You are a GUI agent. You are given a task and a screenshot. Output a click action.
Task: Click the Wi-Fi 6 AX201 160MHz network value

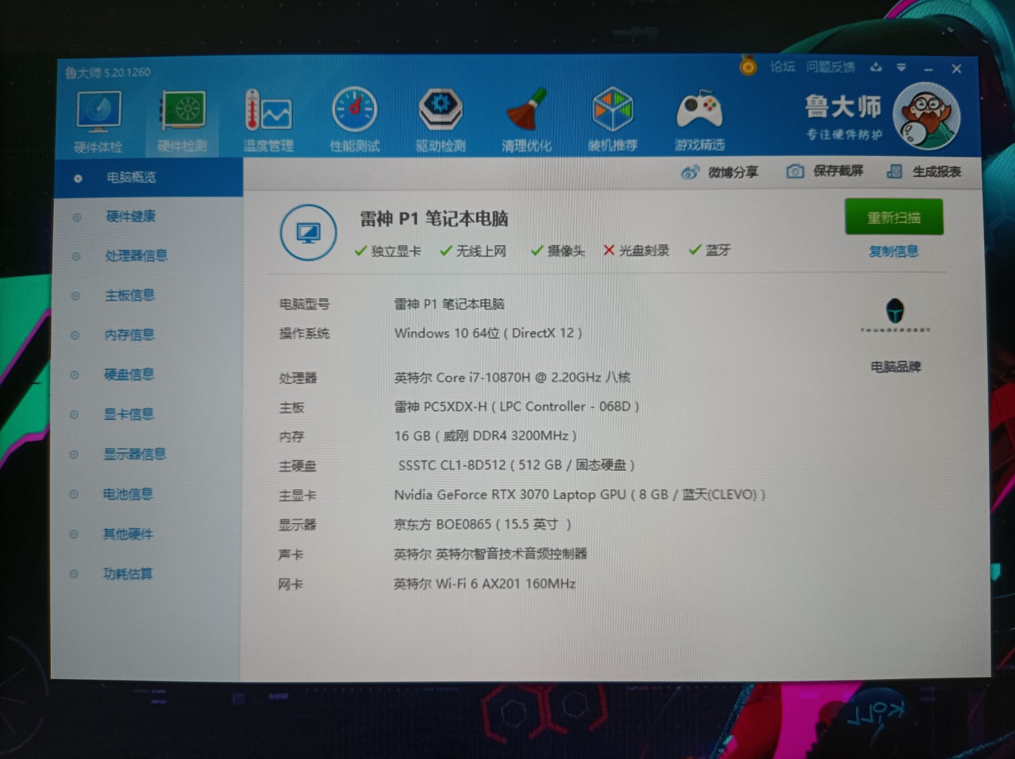pos(485,584)
